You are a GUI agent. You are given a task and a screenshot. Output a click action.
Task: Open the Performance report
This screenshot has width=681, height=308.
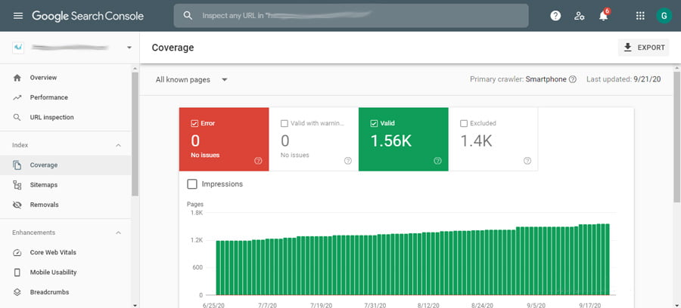click(66, 97)
